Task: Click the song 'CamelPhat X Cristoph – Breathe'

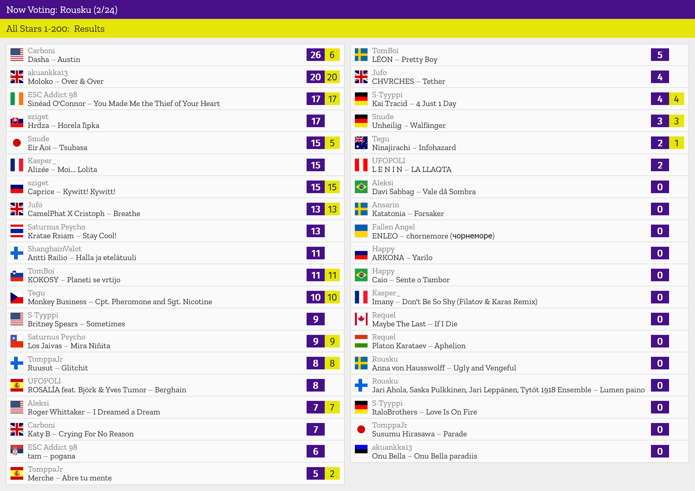Action: [84, 214]
